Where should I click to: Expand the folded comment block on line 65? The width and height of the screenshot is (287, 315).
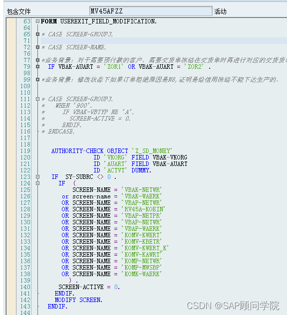(x=37, y=34)
